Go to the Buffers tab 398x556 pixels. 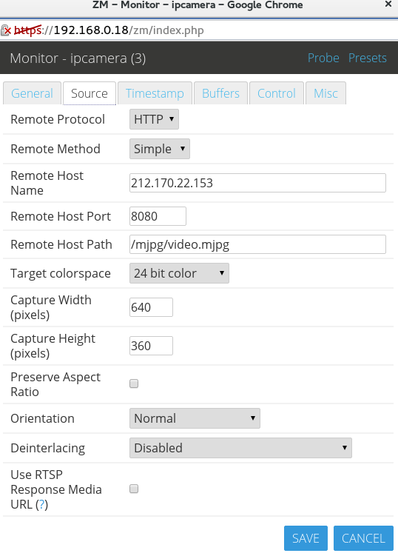tap(220, 93)
